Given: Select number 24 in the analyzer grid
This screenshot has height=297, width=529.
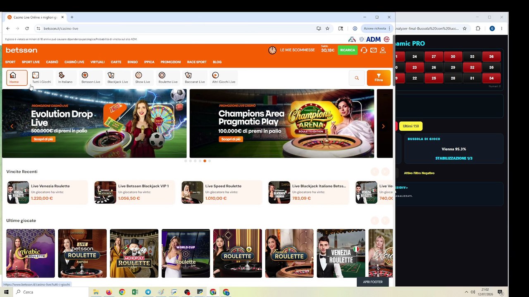Looking at the screenshot, I should pyautogui.click(x=415, y=57).
